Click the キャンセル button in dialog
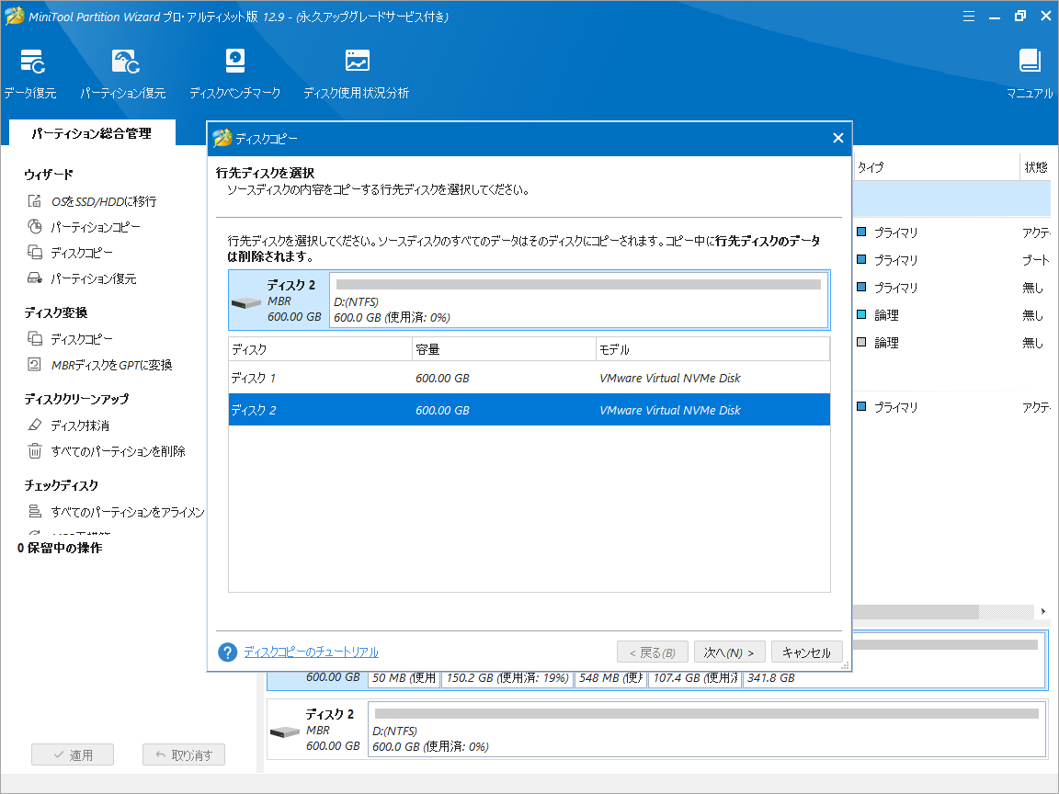Viewport: 1059px width, 794px height. 806,652
